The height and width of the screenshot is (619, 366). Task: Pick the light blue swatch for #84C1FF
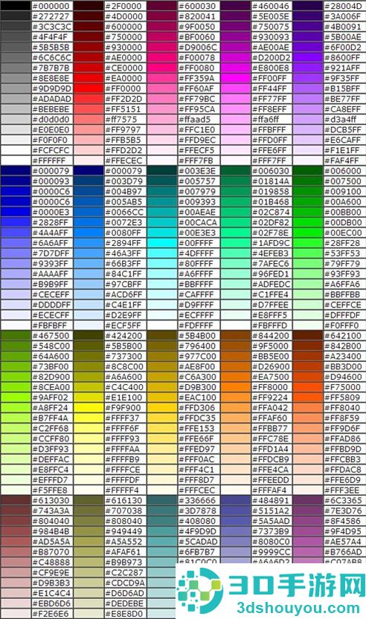[x=88, y=273]
